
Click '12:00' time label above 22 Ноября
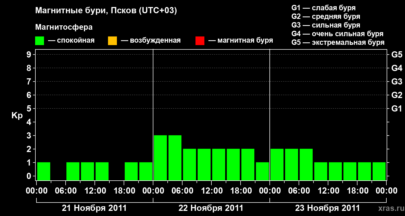(x=211, y=191)
